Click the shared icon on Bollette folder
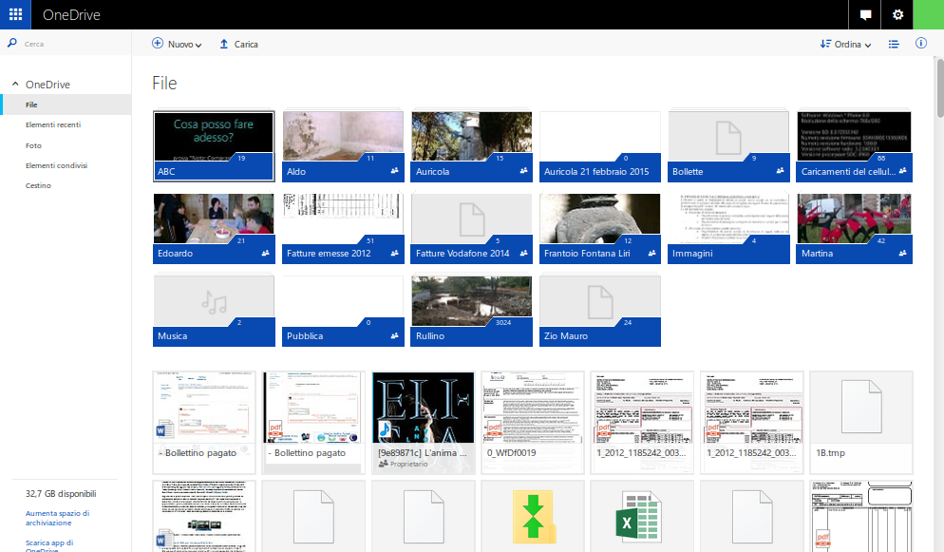Viewport: 944px width, 552px height. tap(780, 171)
